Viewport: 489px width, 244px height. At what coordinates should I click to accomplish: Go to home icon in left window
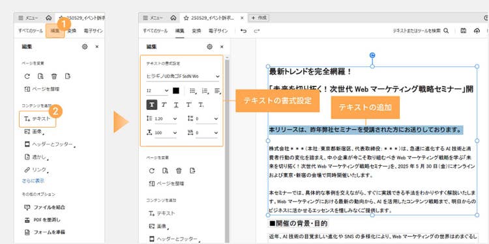point(49,18)
